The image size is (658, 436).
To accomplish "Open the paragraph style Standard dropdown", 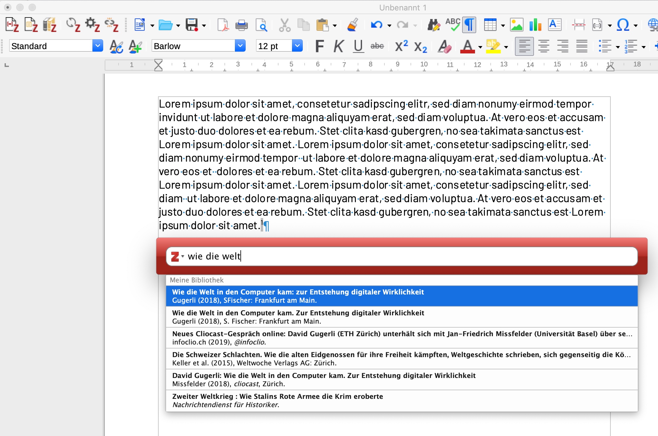I will point(98,46).
